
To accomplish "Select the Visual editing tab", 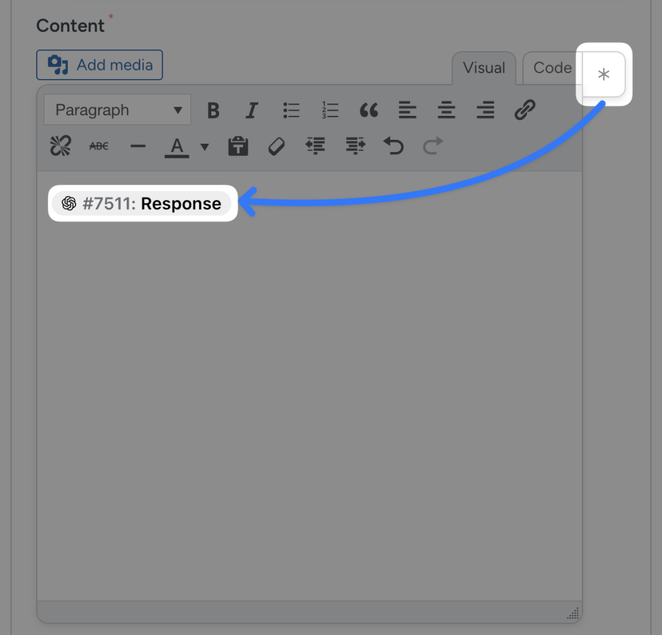I will tap(484, 68).
